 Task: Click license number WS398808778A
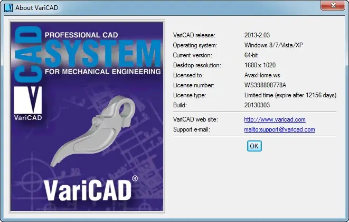[x=265, y=85]
